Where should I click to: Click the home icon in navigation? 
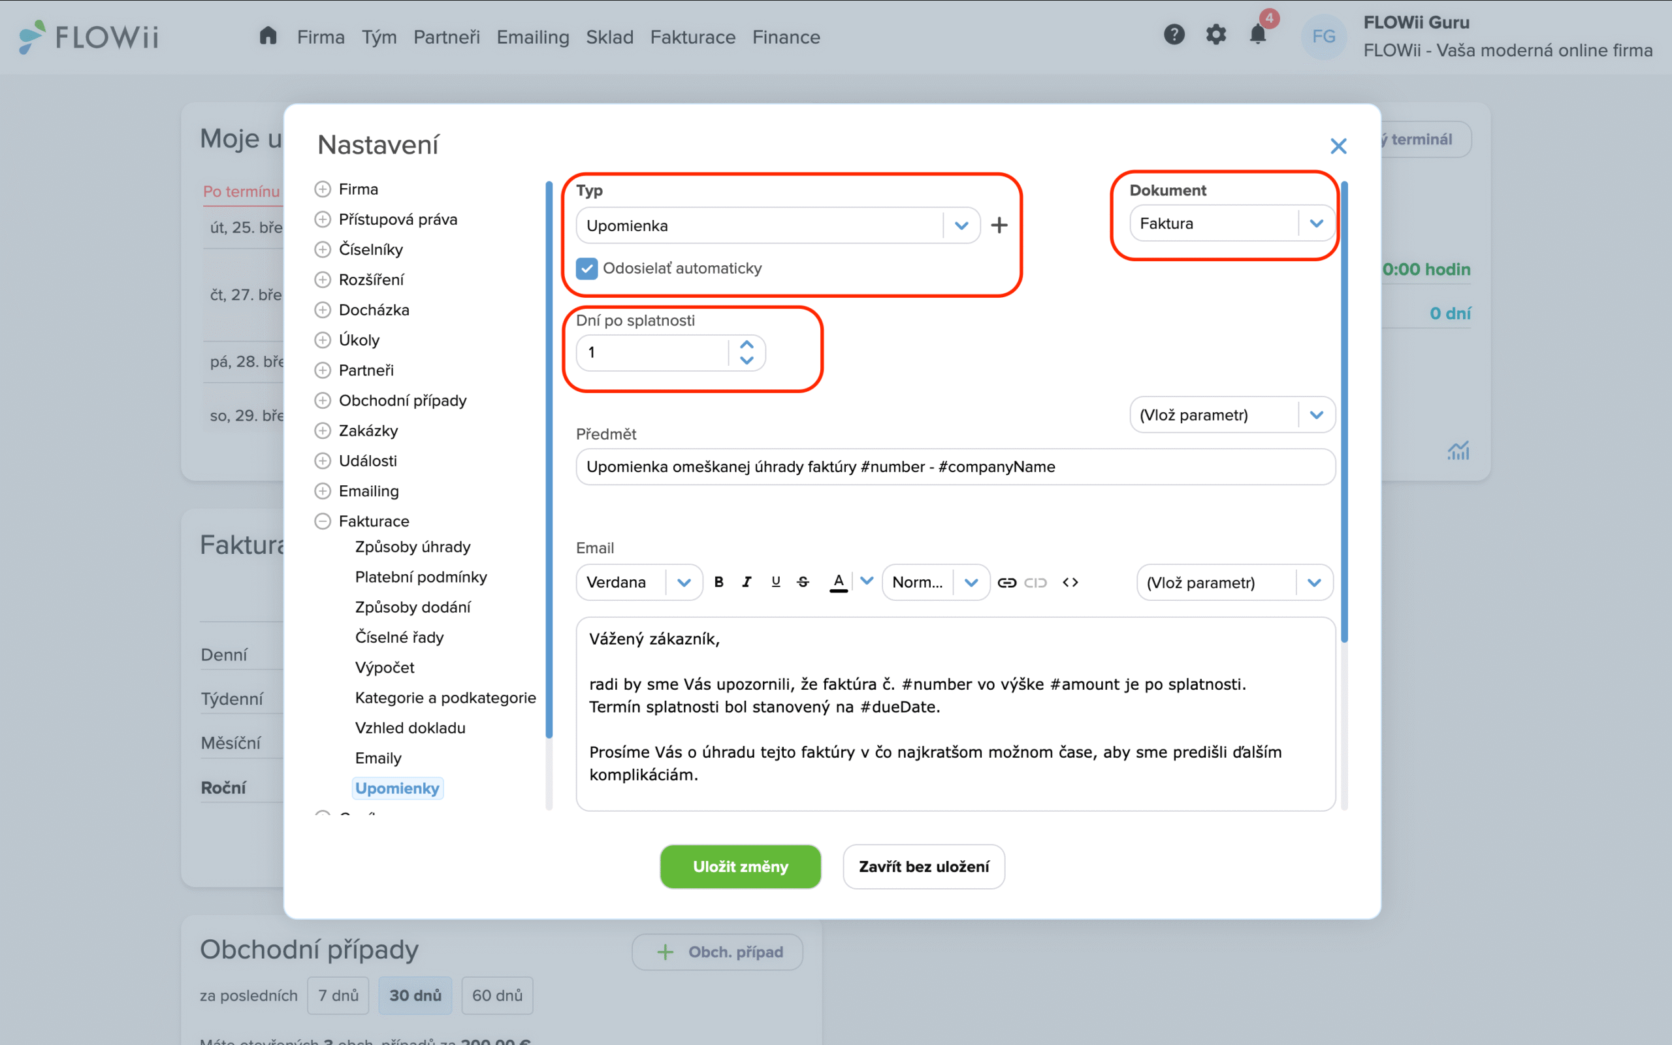pyautogui.click(x=268, y=36)
